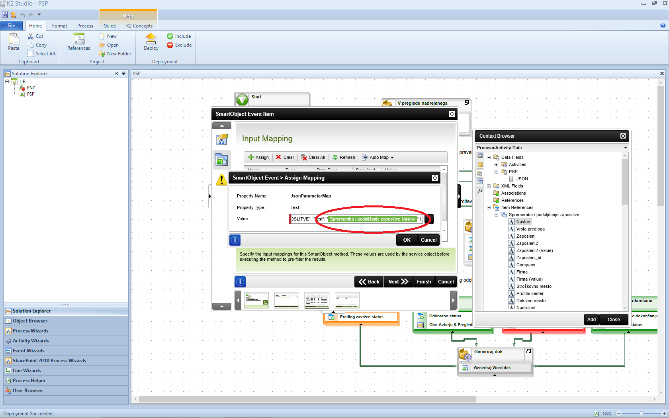Click Include in the Deployment group

(x=179, y=36)
